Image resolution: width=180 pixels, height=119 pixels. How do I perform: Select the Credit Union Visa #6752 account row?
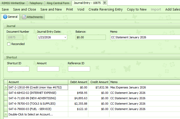point(38,87)
